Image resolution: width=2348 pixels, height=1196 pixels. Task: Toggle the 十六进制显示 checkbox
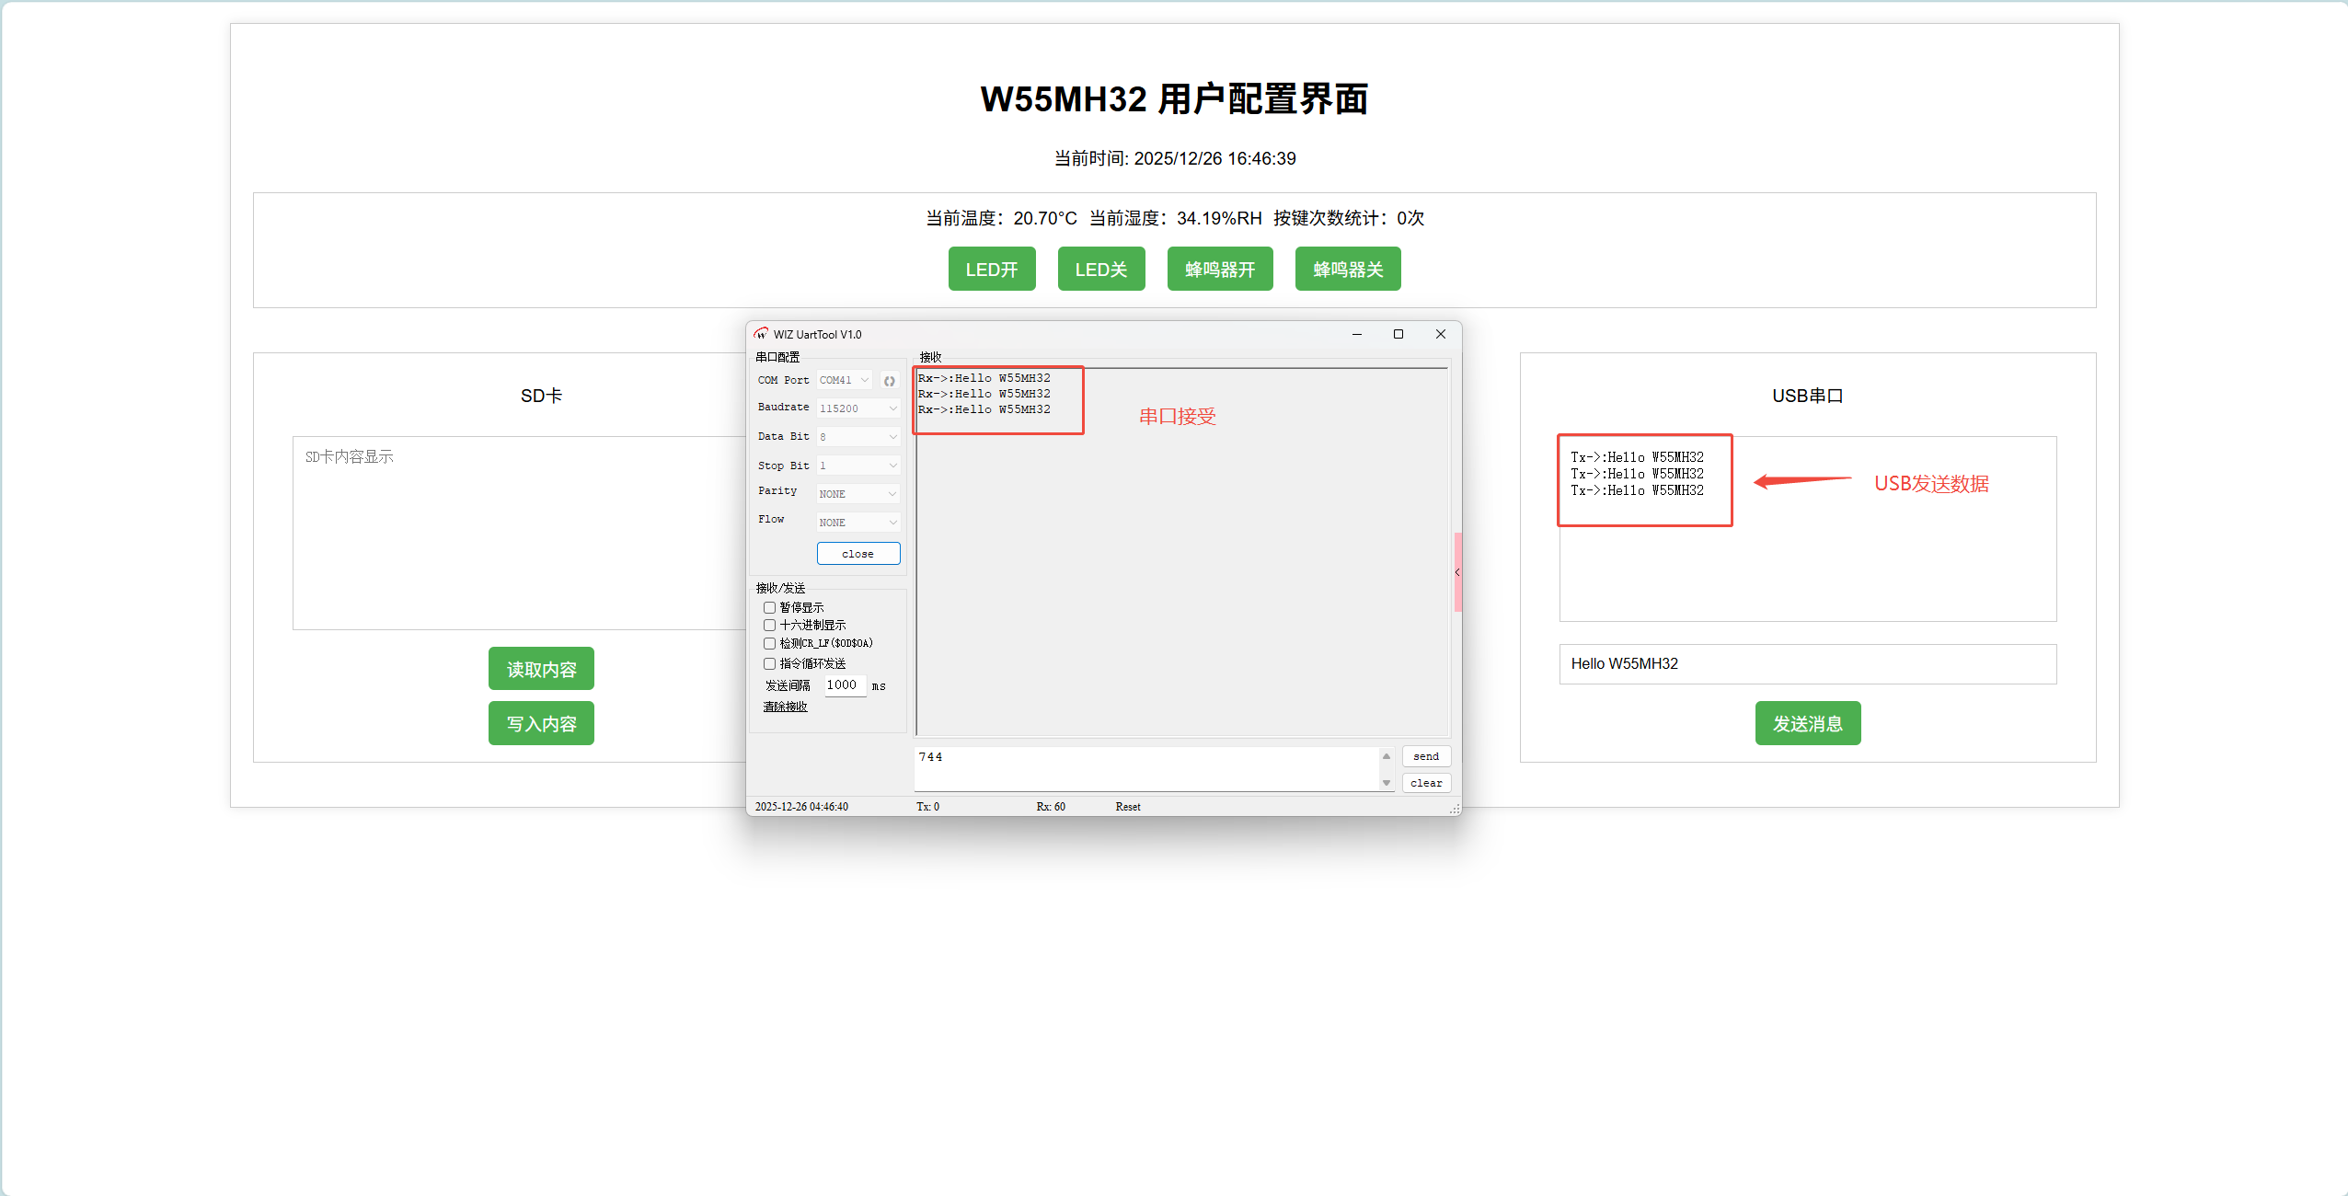769,626
